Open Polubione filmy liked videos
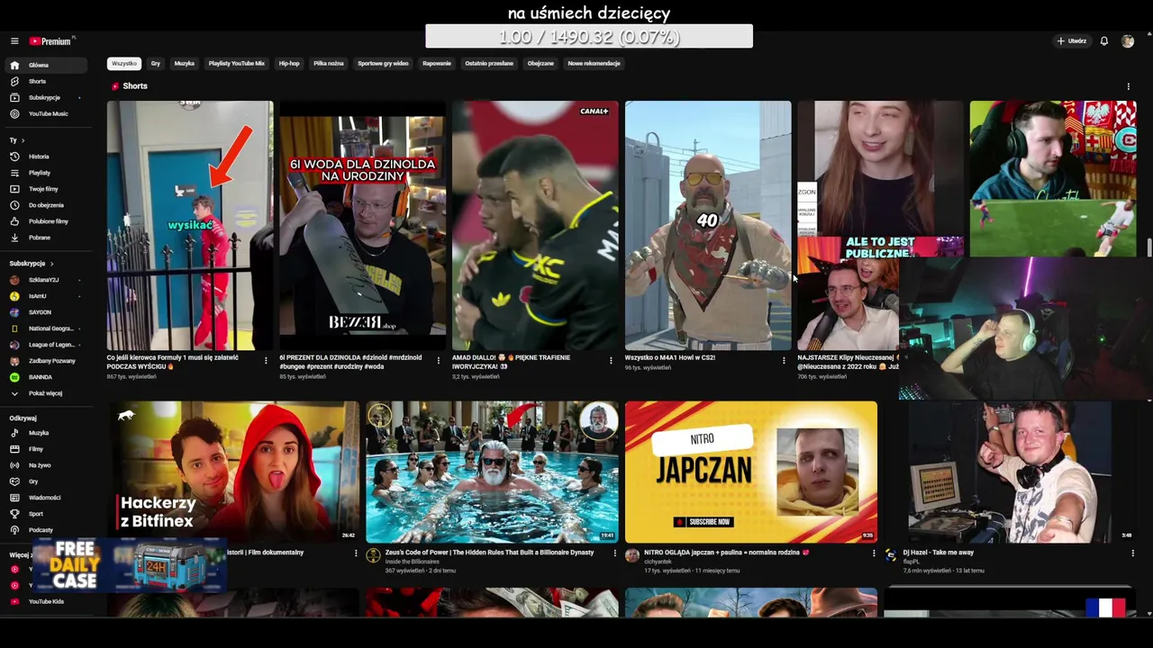 click(44, 221)
